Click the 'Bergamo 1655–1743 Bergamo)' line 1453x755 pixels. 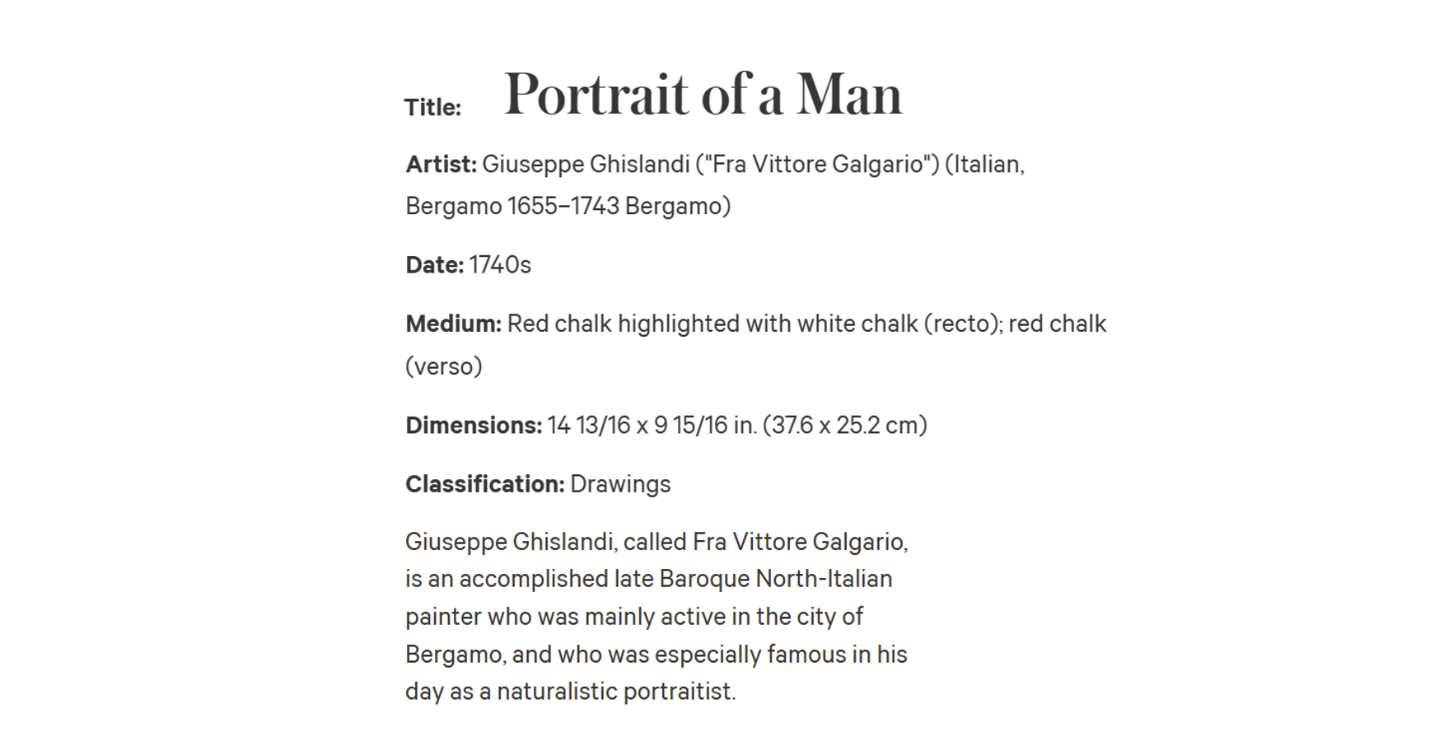pyautogui.click(x=568, y=206)
